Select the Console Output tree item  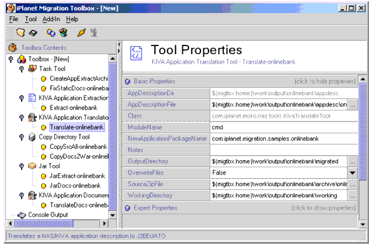[x=48, y=215]
